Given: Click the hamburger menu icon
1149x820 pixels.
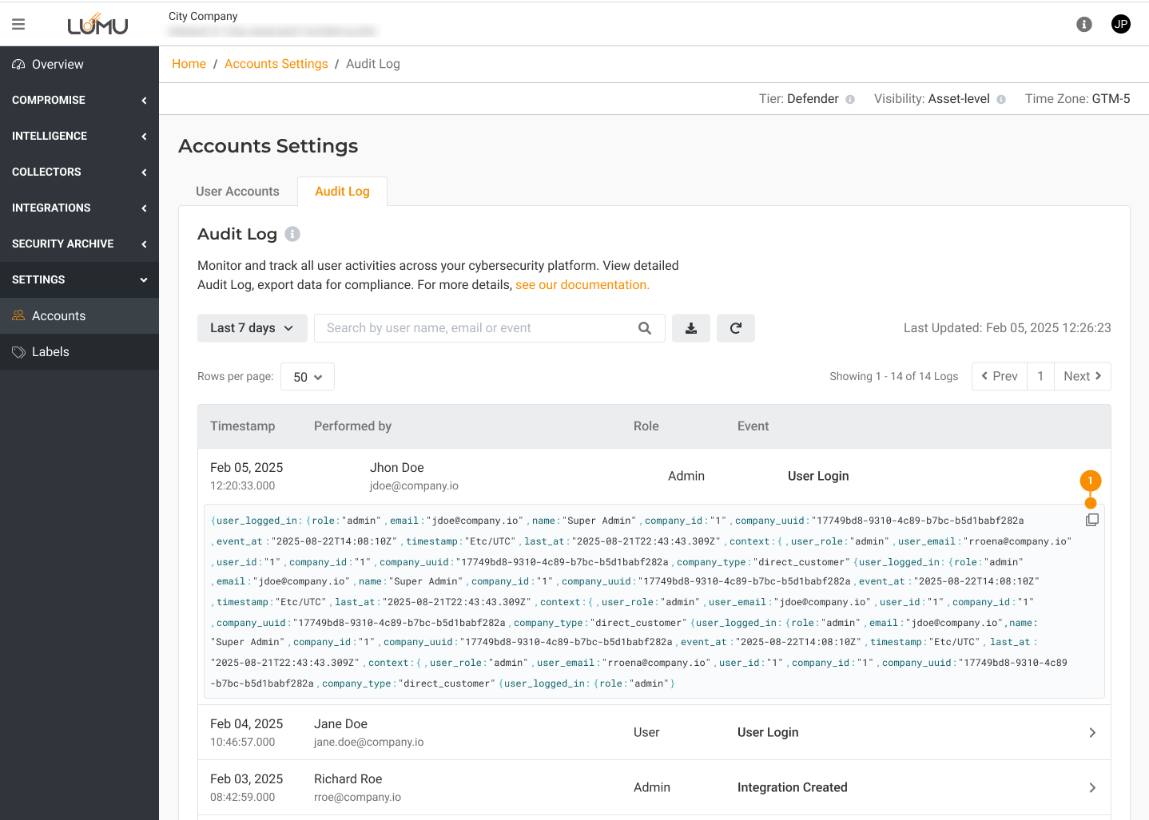Looking at the screenshot, I should click(18, 25).
